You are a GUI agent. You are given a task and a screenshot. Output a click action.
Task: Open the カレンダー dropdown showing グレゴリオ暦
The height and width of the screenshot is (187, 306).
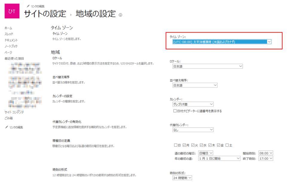point(193,104)
